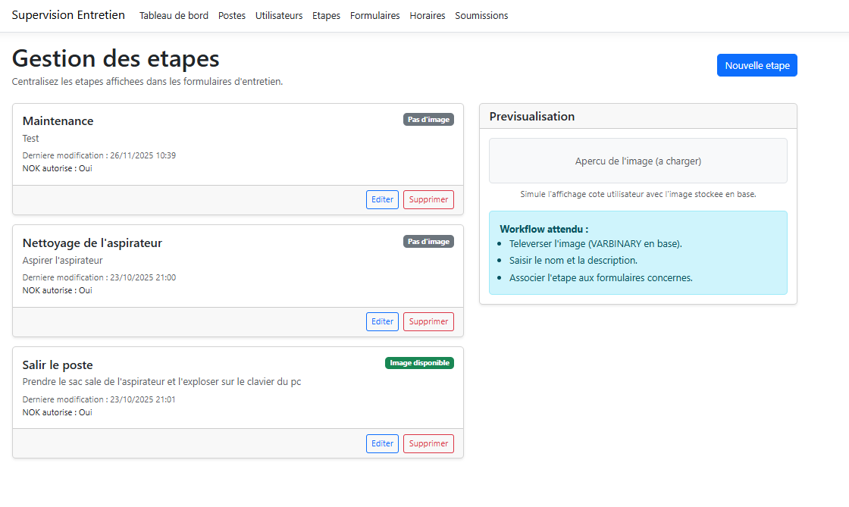Click the image preview placeholder area

click(x=638, y=161)
